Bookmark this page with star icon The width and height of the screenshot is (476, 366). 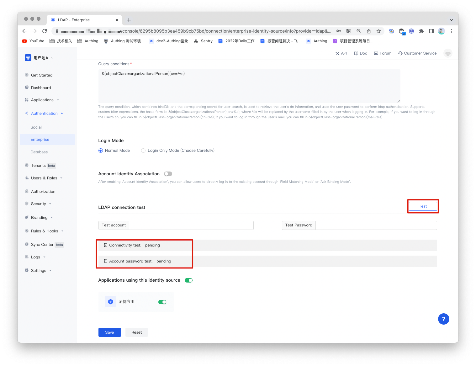pyautogui.click(x=379, y=31)
